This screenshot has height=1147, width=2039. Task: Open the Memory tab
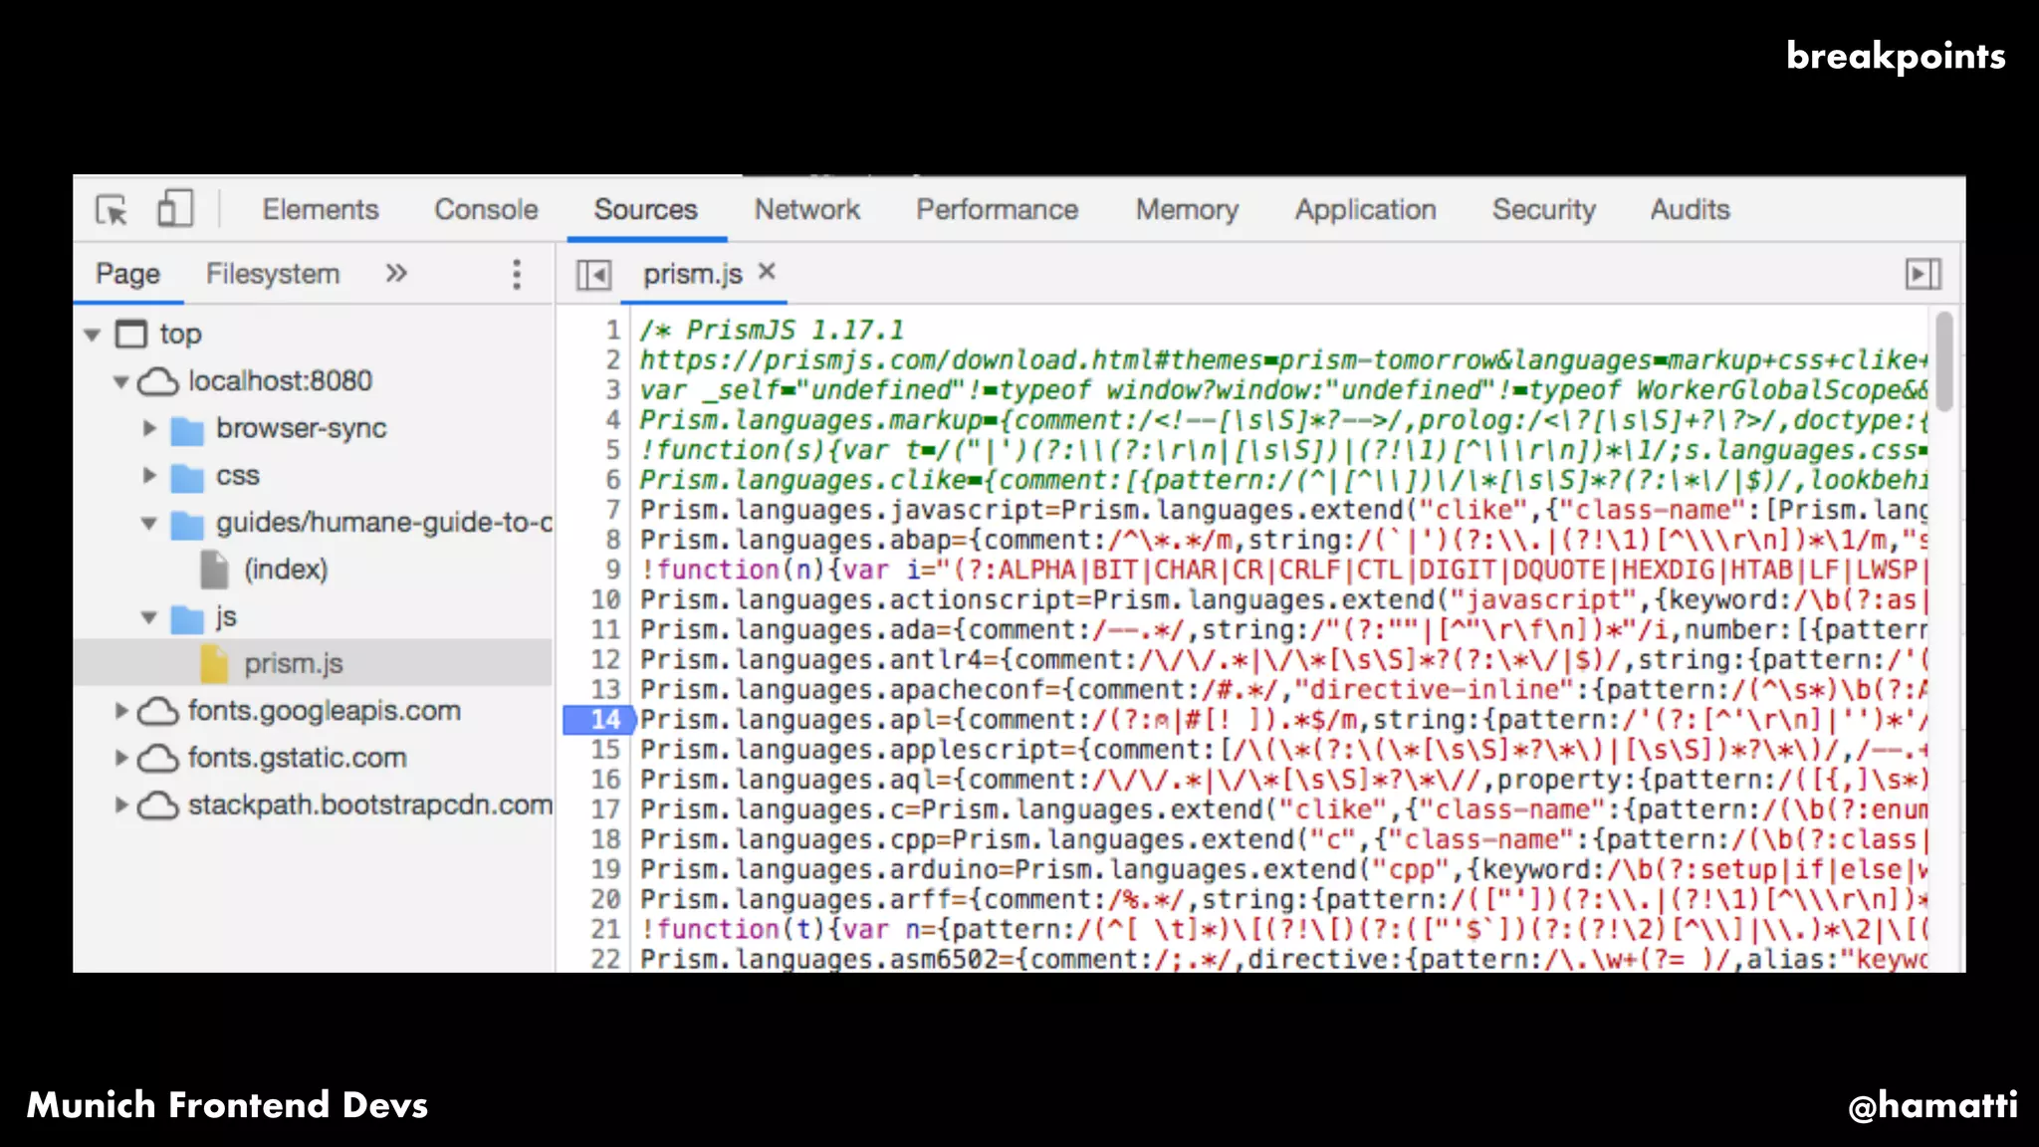(1187, 209)
